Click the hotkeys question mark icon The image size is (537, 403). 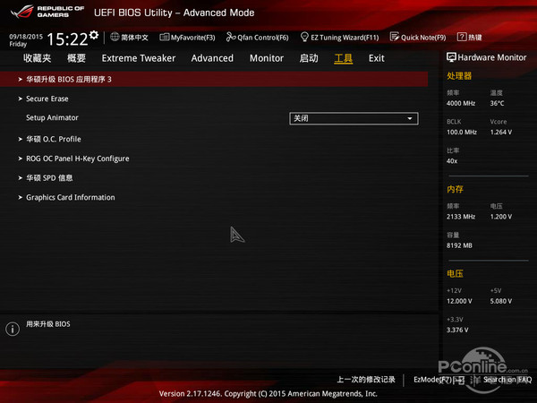click(461, 37)
